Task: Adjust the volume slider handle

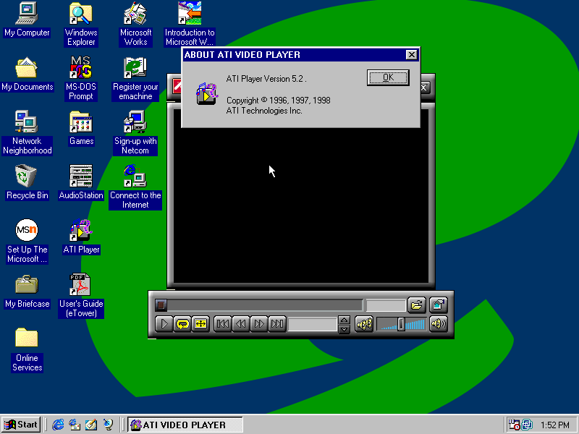Action: [x=401, y=324]
